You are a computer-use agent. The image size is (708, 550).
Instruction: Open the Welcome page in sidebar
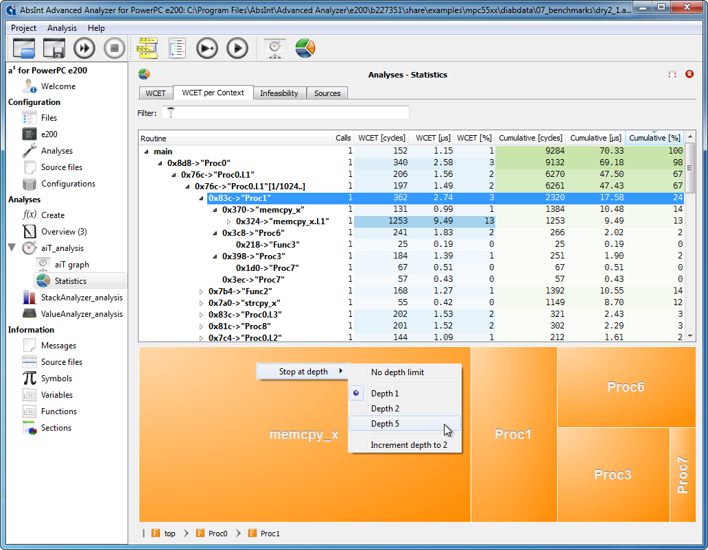(x=58, y=86)
